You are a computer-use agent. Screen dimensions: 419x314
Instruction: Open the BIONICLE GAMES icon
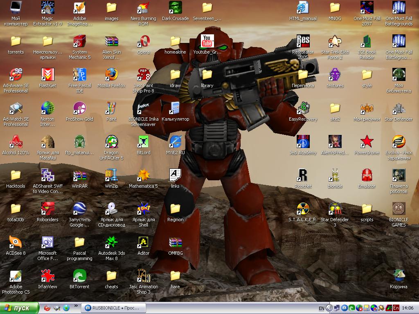399,209
